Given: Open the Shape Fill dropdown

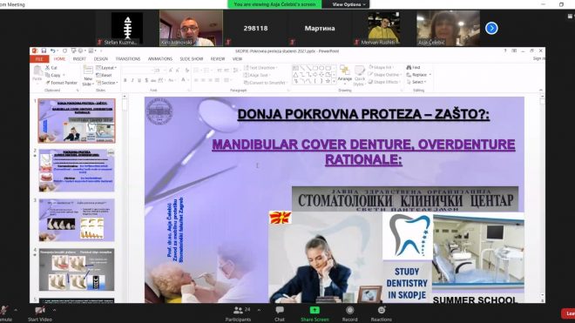Looking at the screenshot, I should (382, 67).
